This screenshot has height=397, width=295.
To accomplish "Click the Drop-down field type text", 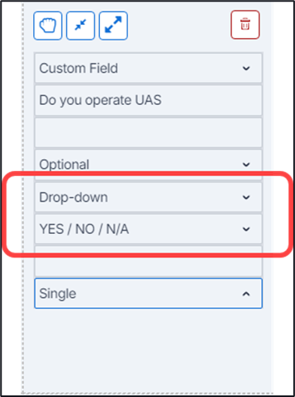I will pos(73,197).
